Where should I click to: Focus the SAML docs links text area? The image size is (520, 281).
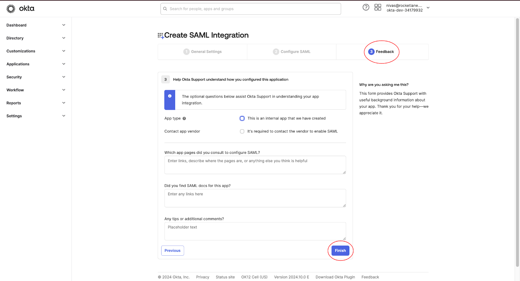point(255,198)
